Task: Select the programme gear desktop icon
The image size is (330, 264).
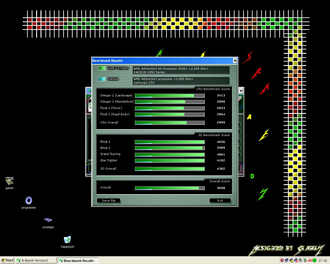Action: tap(29, 201)
